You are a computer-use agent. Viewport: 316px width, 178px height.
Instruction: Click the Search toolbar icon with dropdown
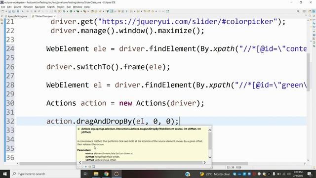(100, 11)
